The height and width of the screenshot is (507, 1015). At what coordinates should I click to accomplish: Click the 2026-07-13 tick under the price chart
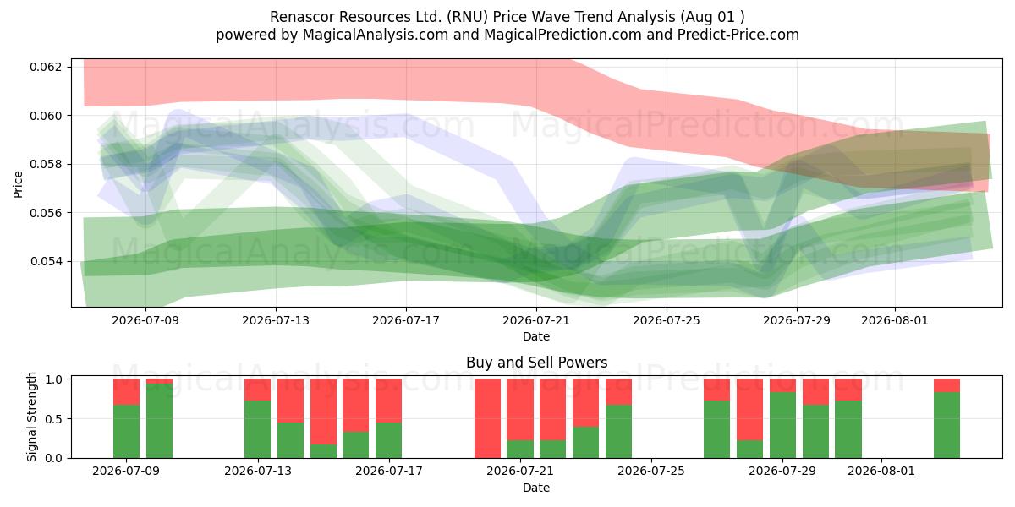tap(276, 320)
